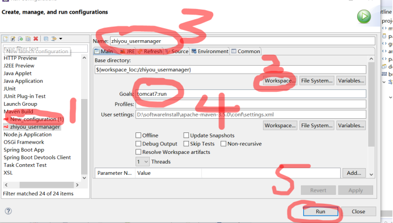Click the Duplicate launch configuration icon

[x=28, y=38]
